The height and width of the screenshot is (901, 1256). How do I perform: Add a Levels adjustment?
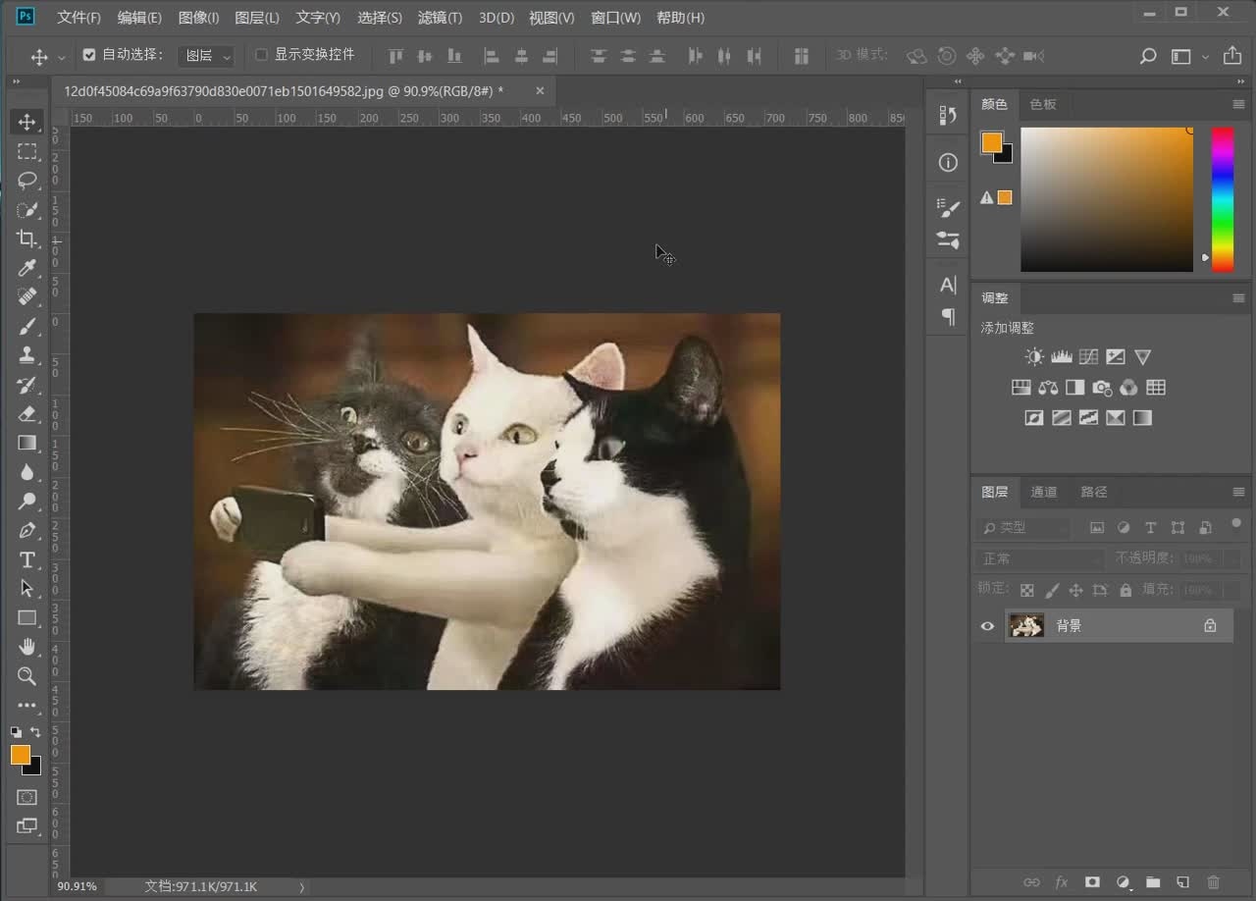[x=1061, y=357]
